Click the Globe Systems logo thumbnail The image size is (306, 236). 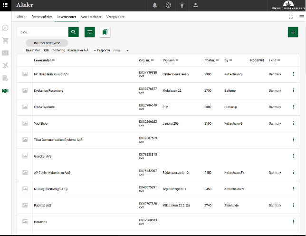pyautogui.click(x=25, y=107)
